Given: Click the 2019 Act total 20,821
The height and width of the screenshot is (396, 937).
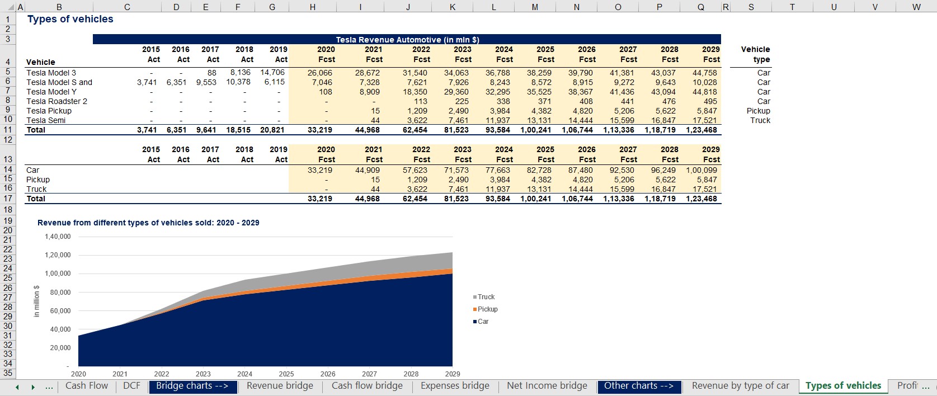Looking at the screenshot, I should click(272, 130).
